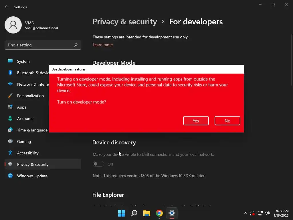This screenshot has height=220, width=293.
Task: Confirm developer mode with Yes
Action: (x=196, y=121)
